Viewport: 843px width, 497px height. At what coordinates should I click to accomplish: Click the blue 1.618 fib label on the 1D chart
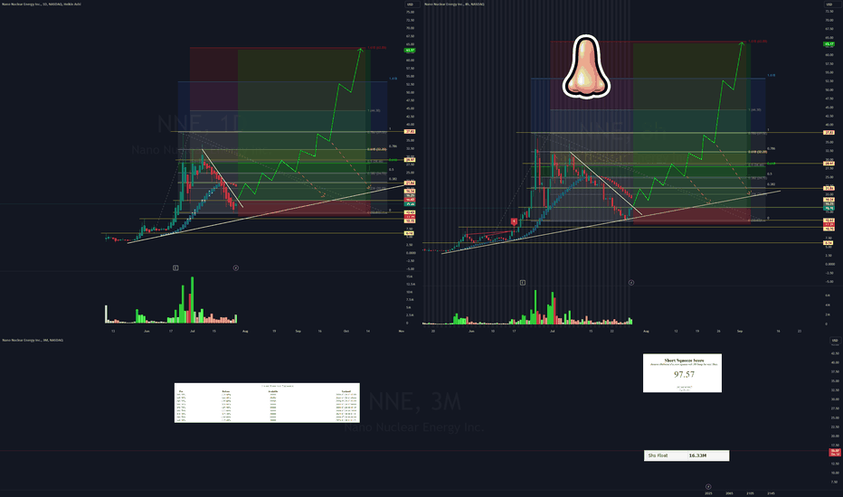(x=393, y=79)
